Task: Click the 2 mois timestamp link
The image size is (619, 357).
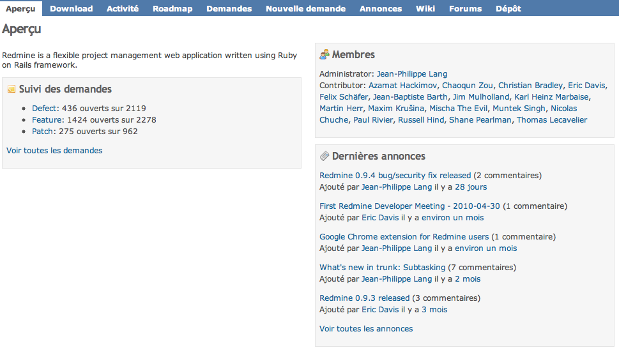Action: tap(468, 278)
